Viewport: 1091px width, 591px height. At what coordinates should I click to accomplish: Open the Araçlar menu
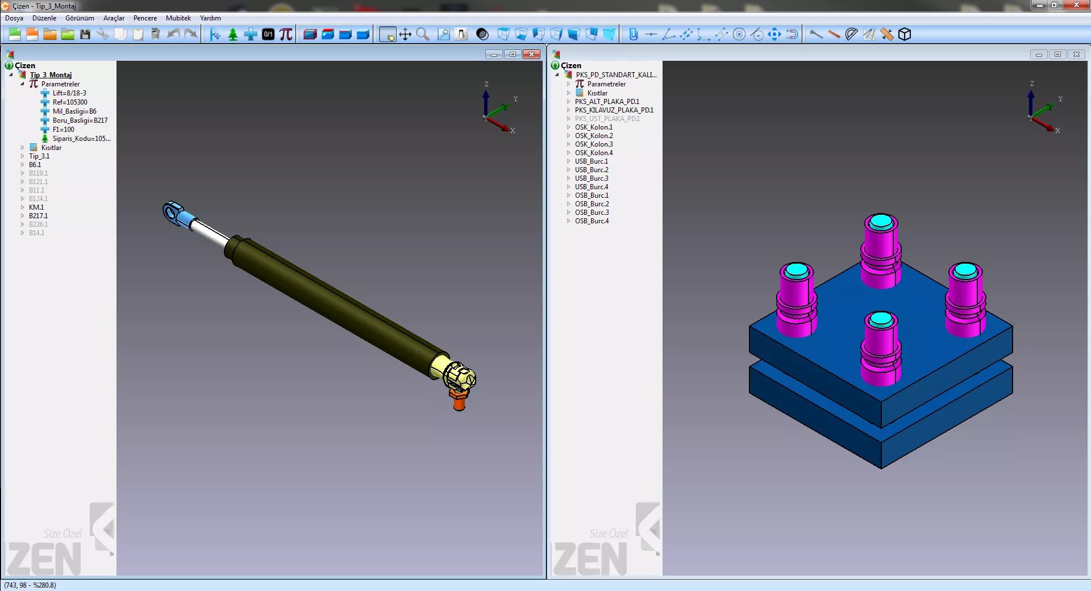tap(114, 18)
